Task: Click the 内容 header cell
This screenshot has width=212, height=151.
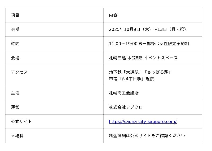Action: tap(113, 15)
